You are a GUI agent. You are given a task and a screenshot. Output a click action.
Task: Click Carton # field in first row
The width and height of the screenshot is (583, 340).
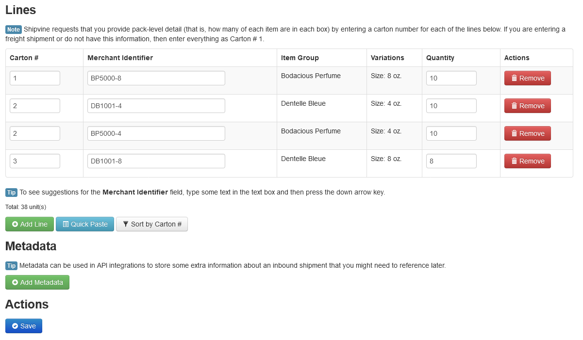click(35, 78)
